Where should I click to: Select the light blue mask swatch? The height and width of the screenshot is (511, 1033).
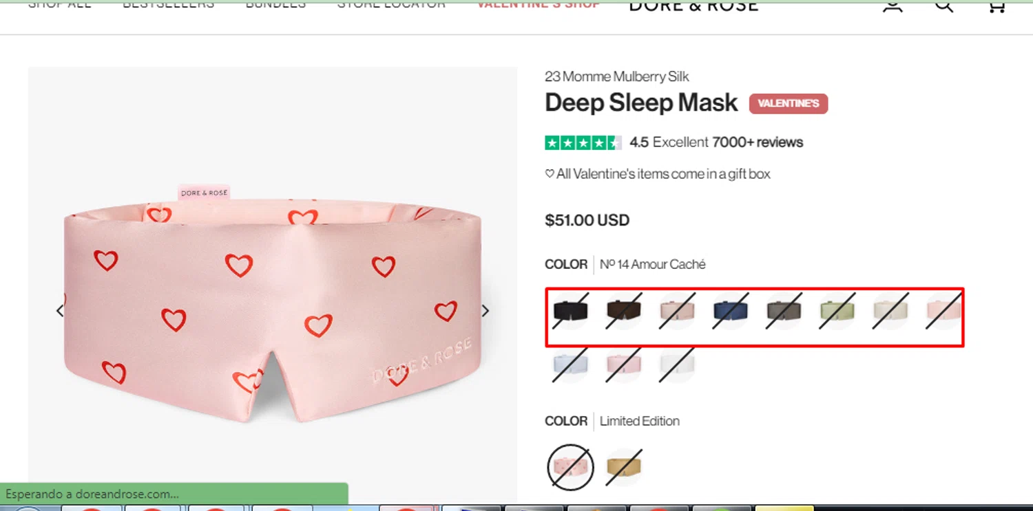[570, 365]
